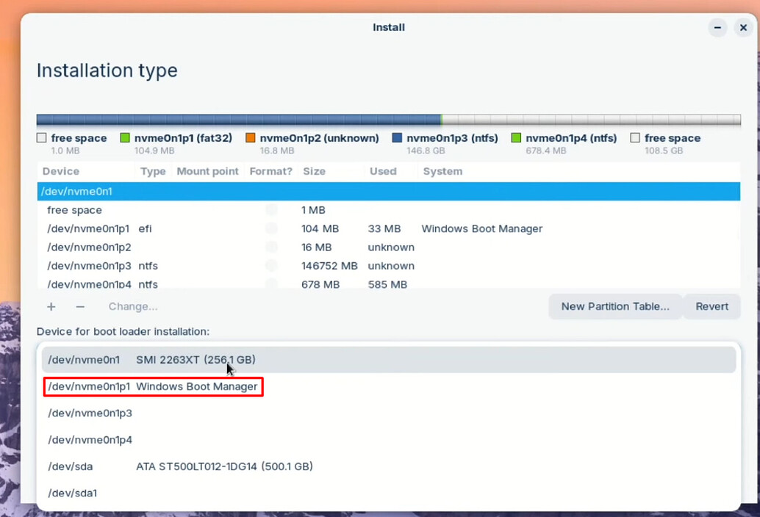Click the green nvme0n1p1 (fat32) legend square

pyautogui.click(x=124, y=137)
